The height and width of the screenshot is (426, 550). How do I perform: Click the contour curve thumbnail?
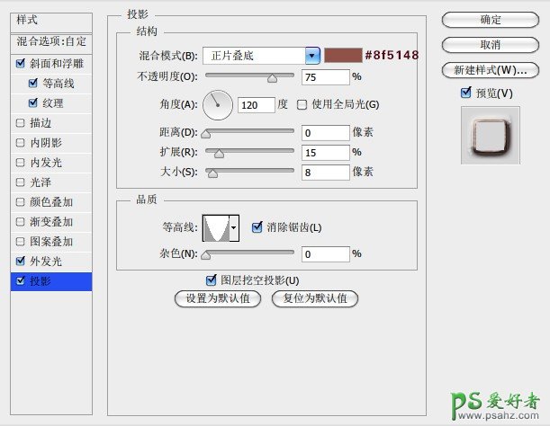point(216,228)
